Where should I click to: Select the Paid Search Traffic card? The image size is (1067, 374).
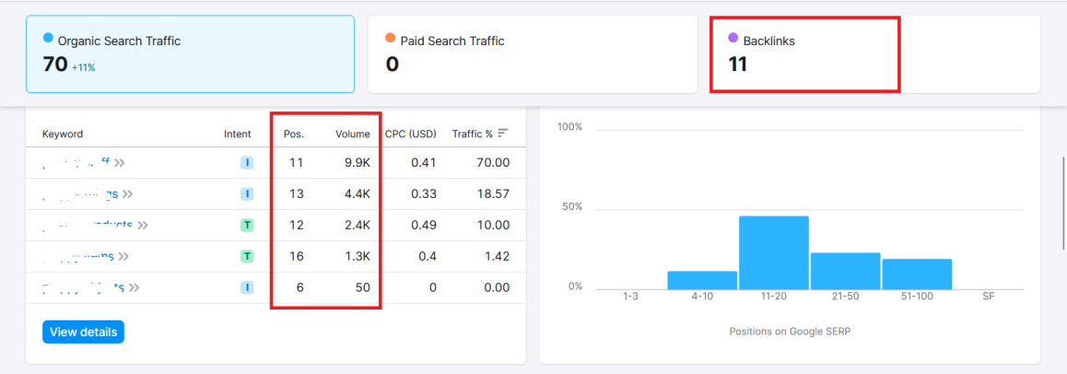click(x=533, y=53)
